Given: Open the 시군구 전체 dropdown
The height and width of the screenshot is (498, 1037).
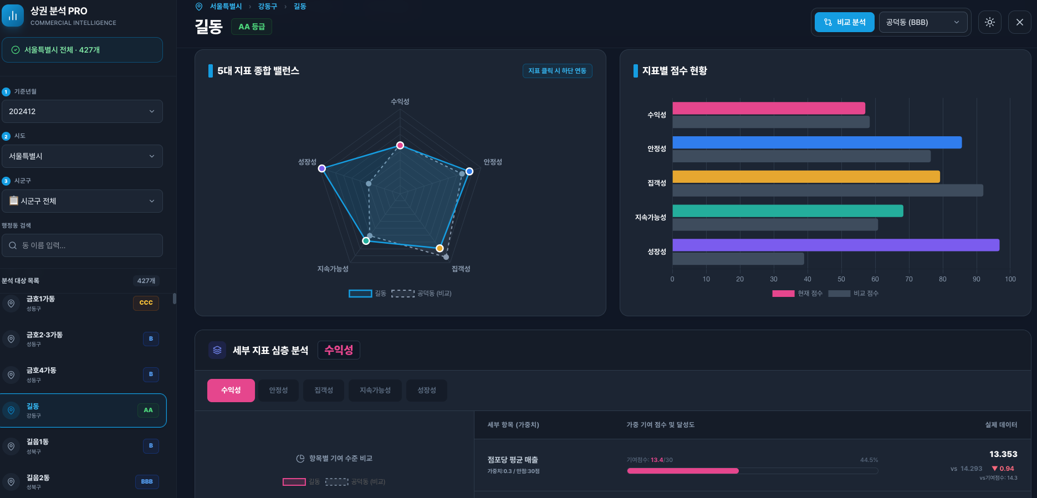Looking at the screenshot, I should 82,201.
